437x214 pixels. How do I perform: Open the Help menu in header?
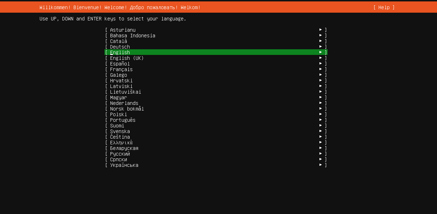coord(384,7)
